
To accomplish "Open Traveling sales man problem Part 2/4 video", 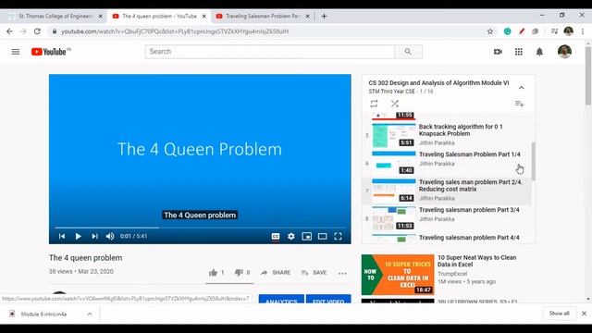I will point(471,185).
